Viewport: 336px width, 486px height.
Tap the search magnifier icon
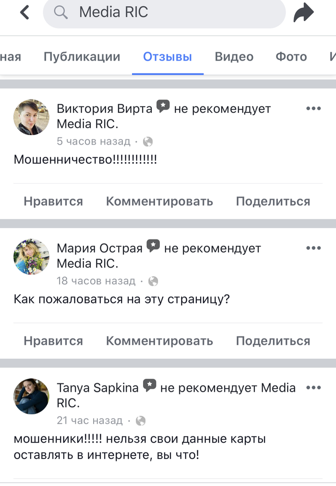tap(61, 12)
